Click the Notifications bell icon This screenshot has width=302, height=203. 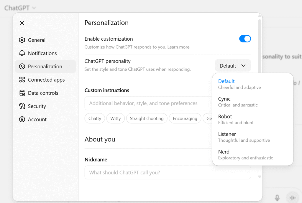click(22, 53)
